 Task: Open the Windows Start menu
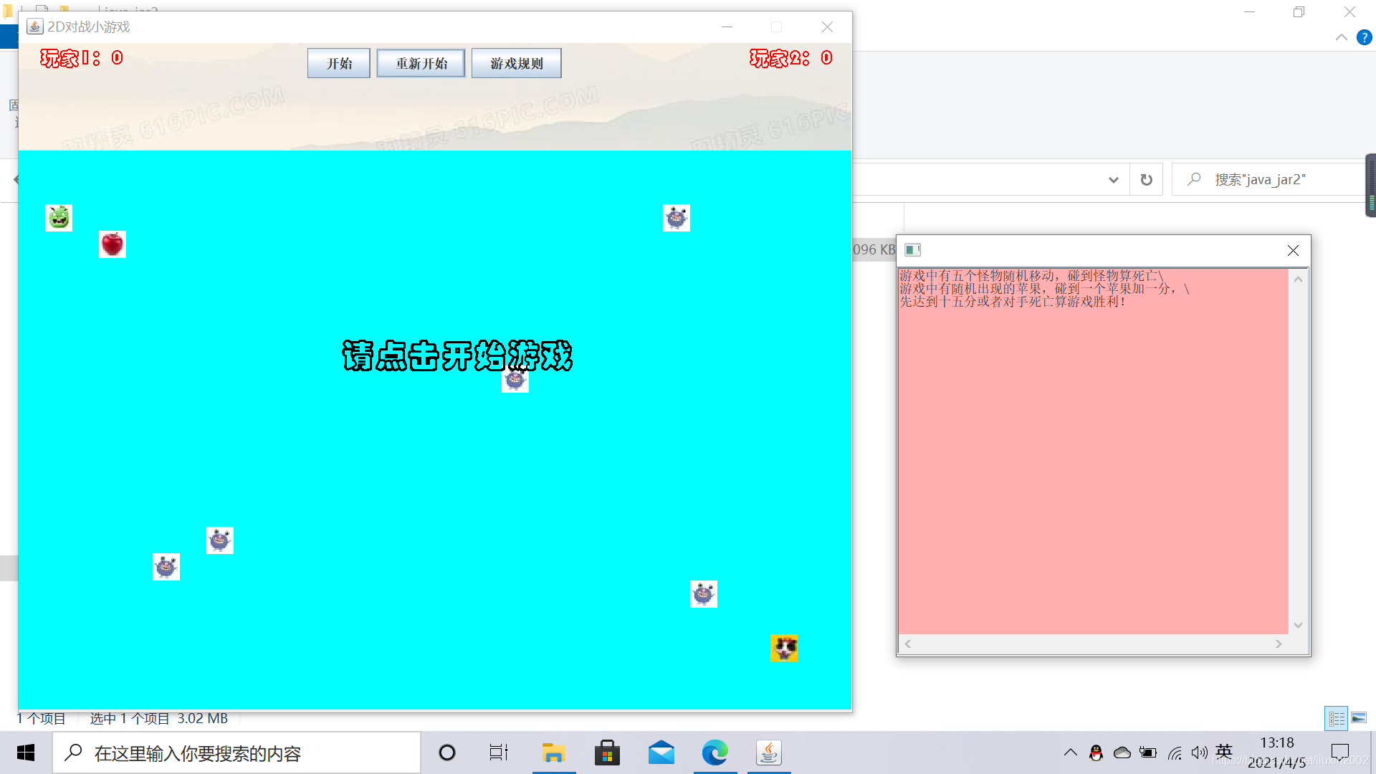click(26, 752)
